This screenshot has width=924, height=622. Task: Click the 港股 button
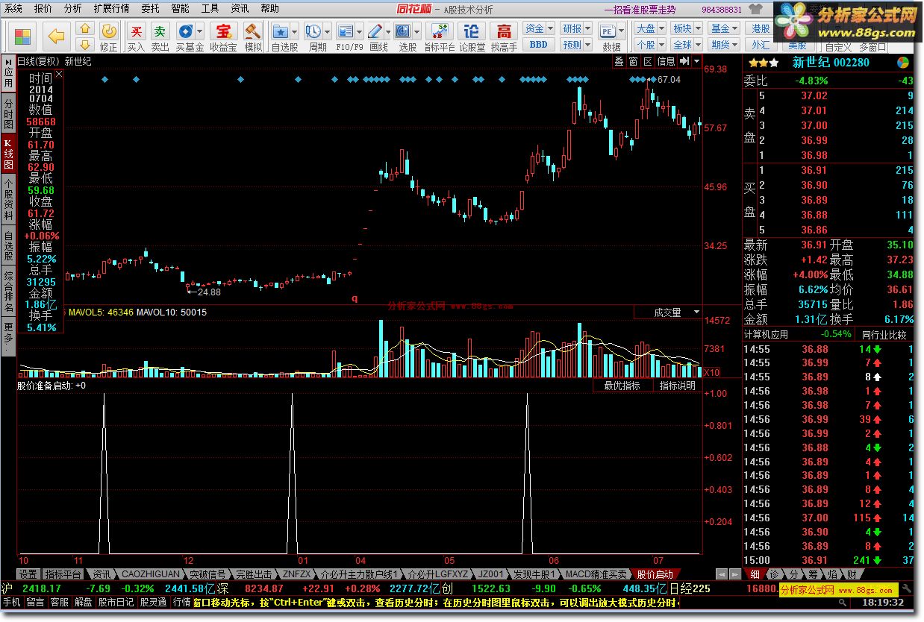761,28
